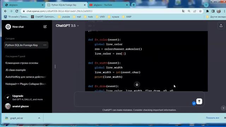Open the Notepad++ Plugin: Collapse chat
The width and height of the screenshot is (226, 127).
[x=26, y=84]
